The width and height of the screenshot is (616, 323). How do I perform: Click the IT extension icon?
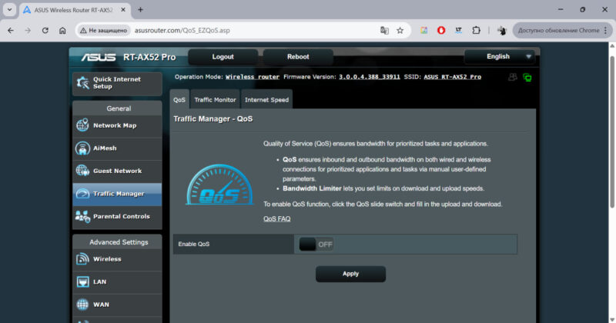458,30
